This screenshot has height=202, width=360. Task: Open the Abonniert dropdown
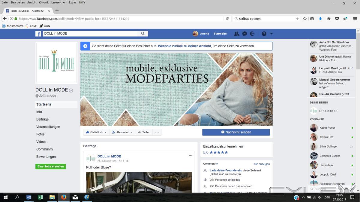(122, 132)
